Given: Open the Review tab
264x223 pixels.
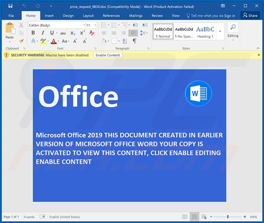Looking at the screenshot, I should click(157, 16).
